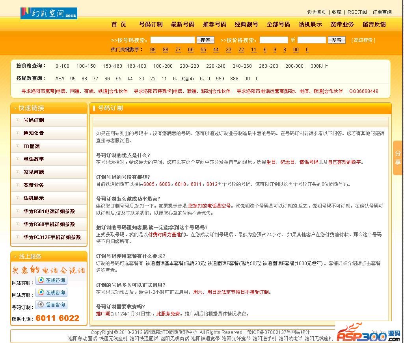404x343 pixels.
Task: Filter by price range 150~160
Action: (x=112, y=66)
